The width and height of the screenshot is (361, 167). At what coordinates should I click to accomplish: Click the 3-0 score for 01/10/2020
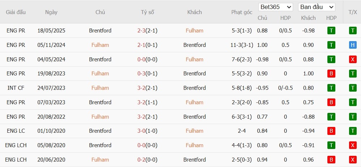[x=141, y=131]
